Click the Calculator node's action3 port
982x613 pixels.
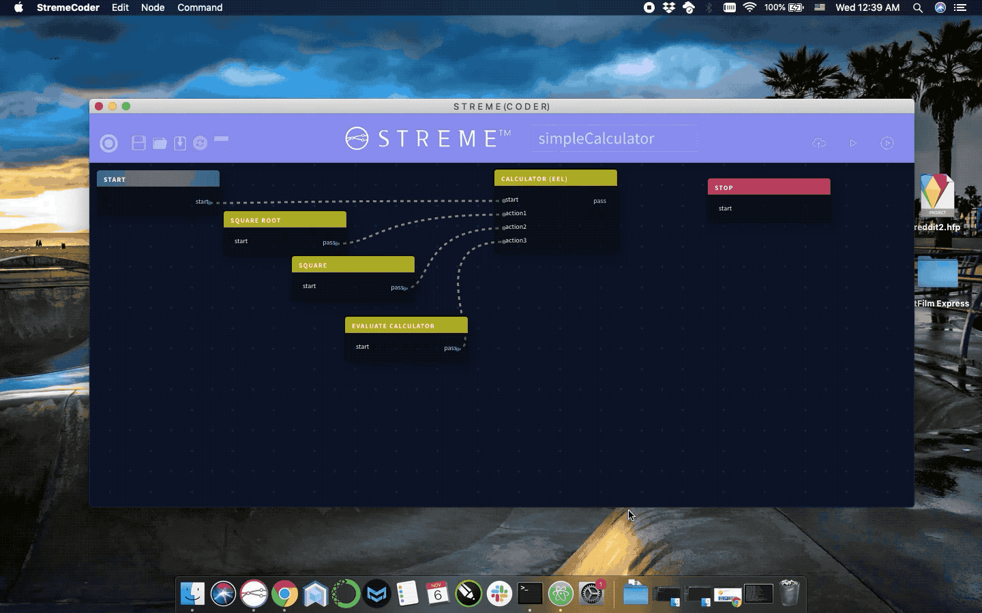(x=504, y=241)
